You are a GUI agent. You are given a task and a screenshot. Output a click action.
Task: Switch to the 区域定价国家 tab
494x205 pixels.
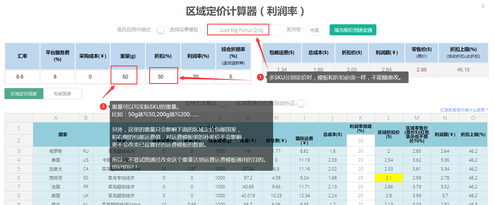(24, 94)
